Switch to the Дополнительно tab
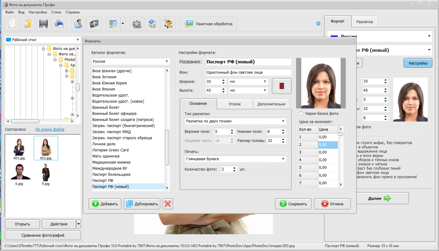This screenshot has width=439, height=251. coord(271,104)
